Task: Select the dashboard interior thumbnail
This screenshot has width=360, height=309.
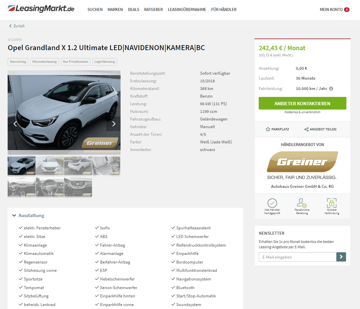Action: click(x=22, y=187)
